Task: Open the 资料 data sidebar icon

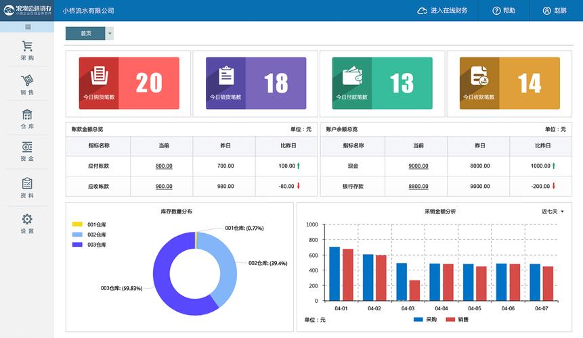Action: pyautogui.click(x=27, y=183)
